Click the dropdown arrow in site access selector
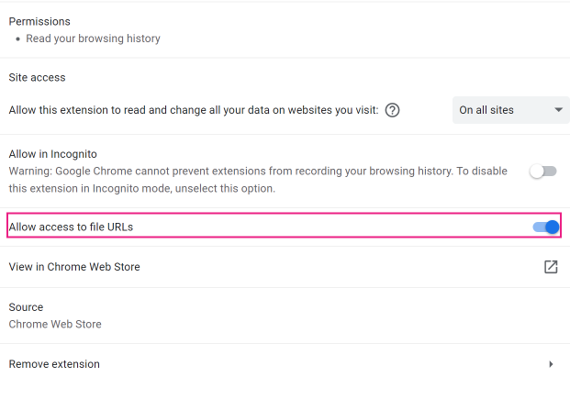The height and width of the screenshot is (410, 570). pyautogui.click(x=558, y=110)
